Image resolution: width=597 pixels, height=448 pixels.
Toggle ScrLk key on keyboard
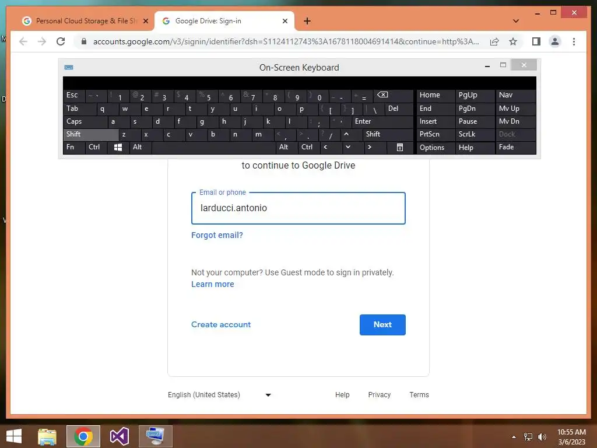point(475,134)
